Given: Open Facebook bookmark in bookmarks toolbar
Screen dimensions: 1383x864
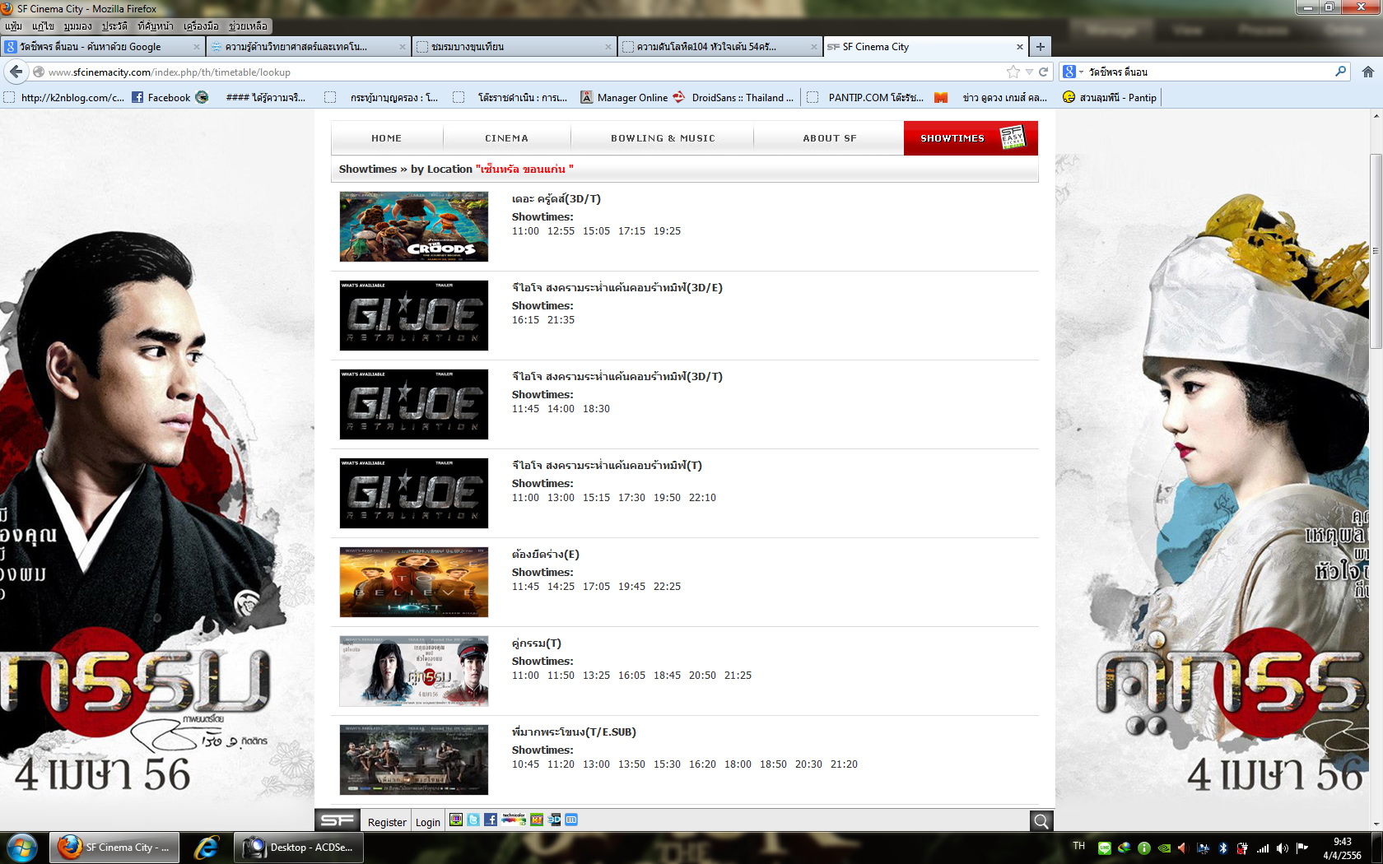Looking at the screenshot, I should point(161,97).
